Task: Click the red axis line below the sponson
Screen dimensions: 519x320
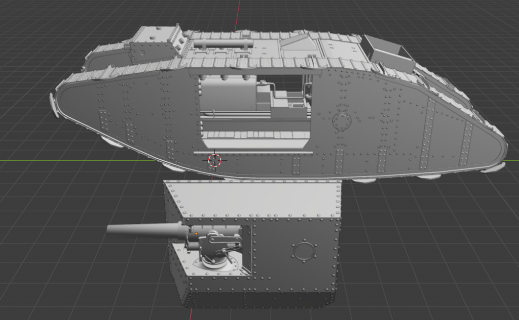Action: tap(191, 314)
